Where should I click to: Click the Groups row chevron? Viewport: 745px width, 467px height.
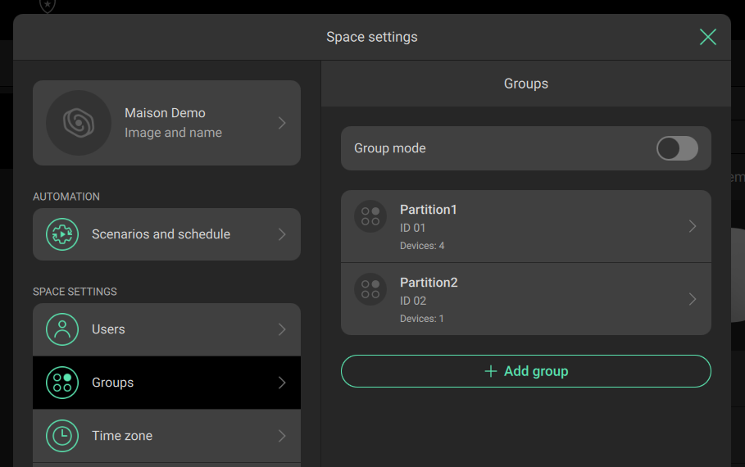pyautogui.click(x=282, y=383)
